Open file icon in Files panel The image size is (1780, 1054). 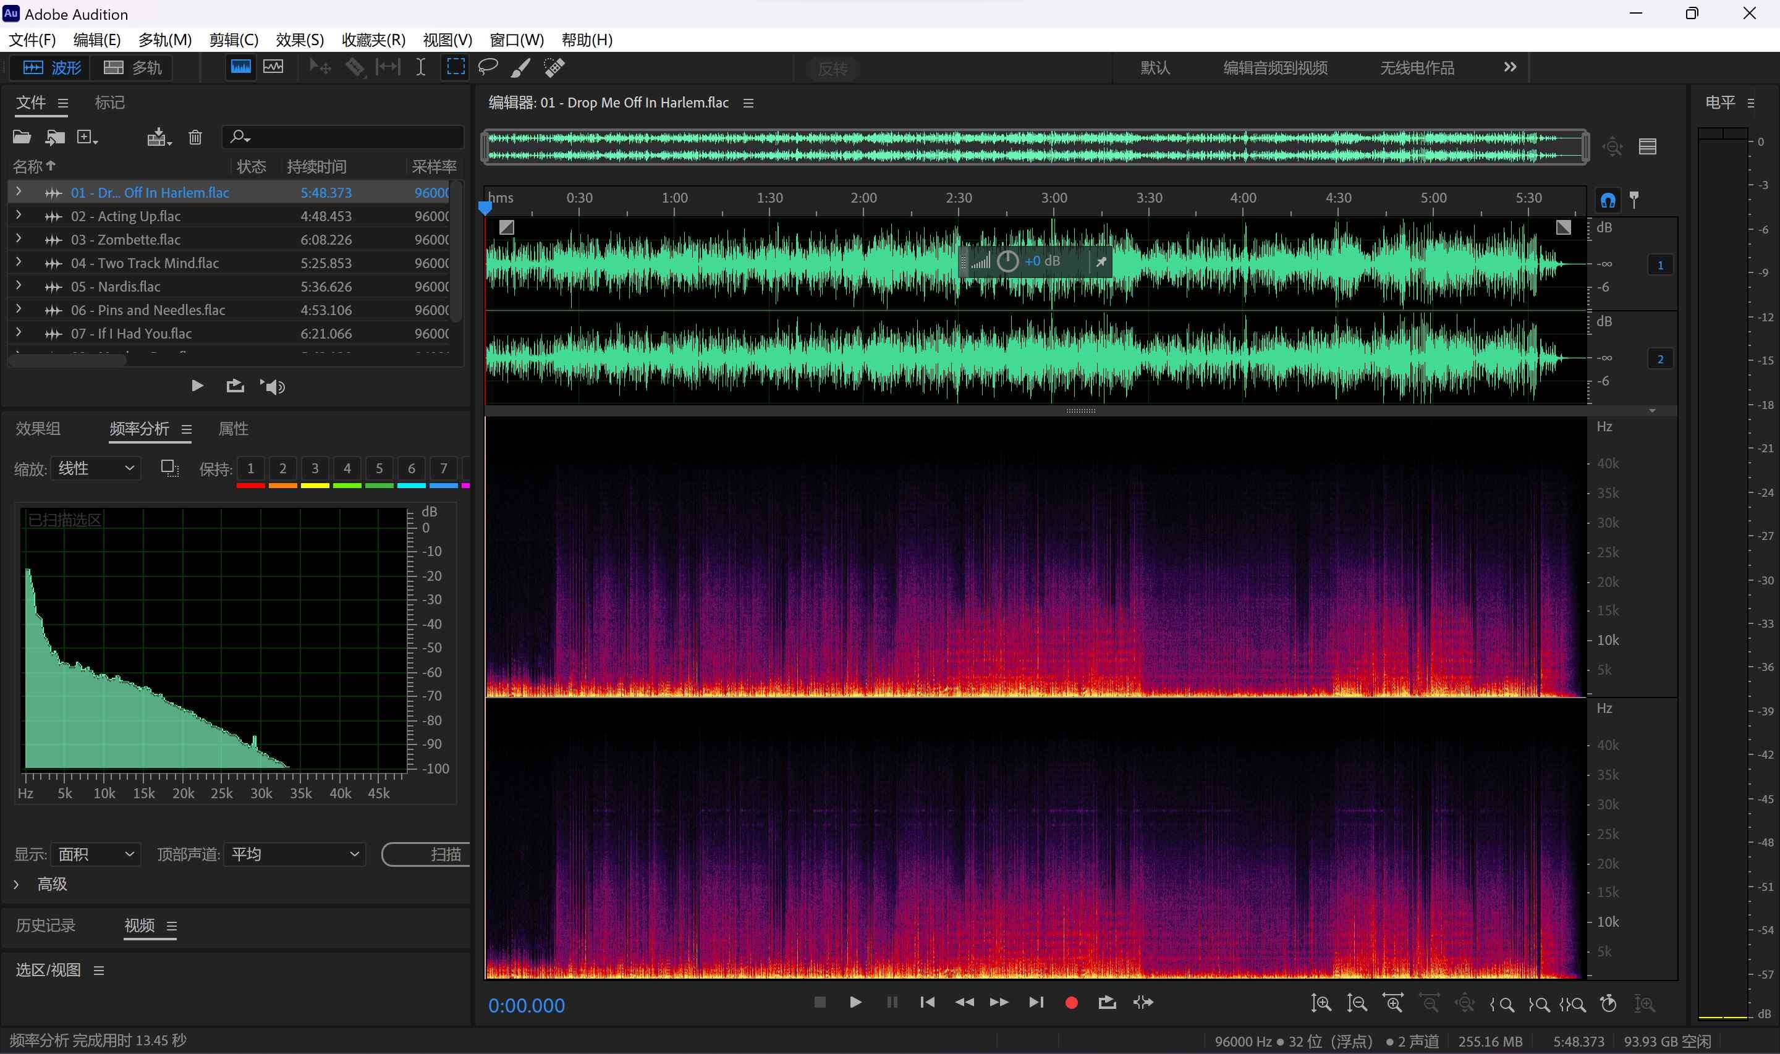pyautogui.click(x=22, y=137)
